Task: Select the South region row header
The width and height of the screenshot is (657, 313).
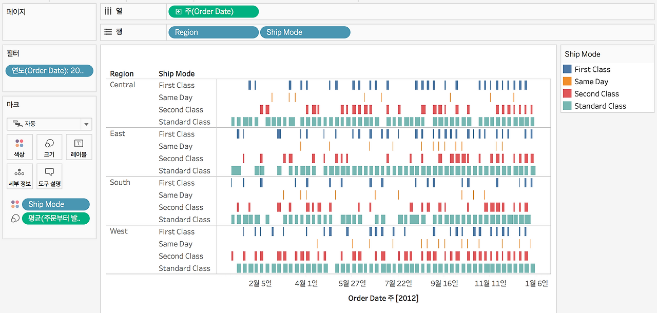Action: (120, 182)
